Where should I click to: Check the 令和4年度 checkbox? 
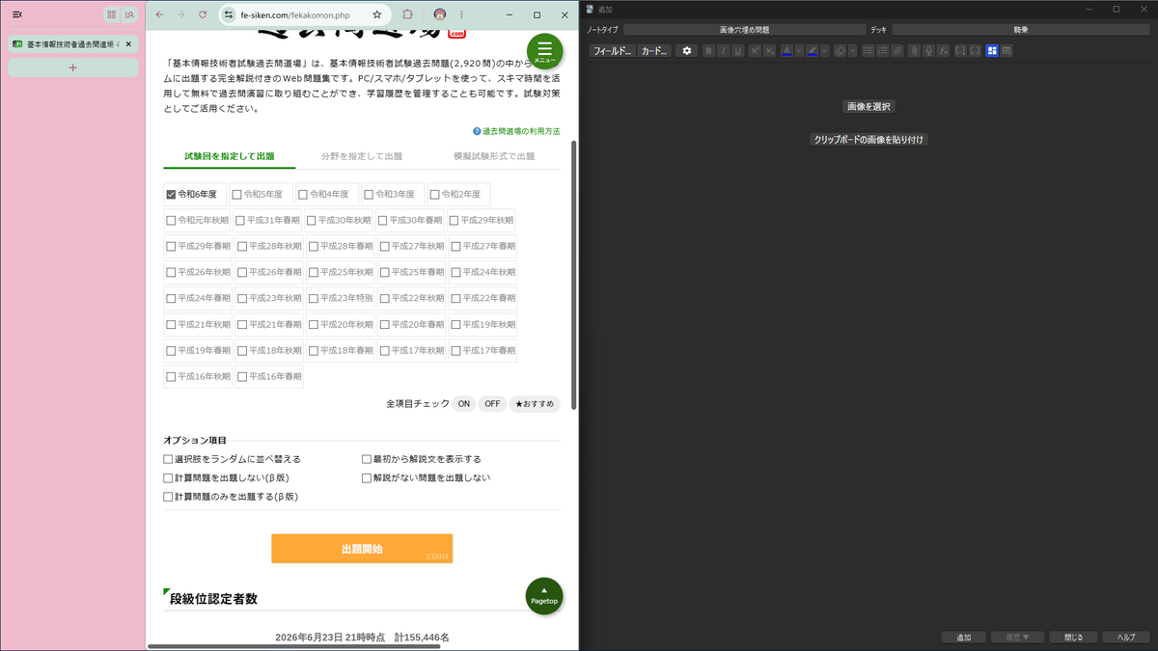[303, 194]
